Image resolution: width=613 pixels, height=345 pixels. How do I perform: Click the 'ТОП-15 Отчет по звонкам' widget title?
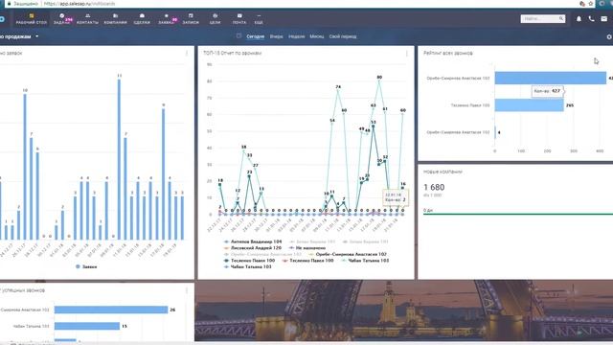tap(232, 53)
